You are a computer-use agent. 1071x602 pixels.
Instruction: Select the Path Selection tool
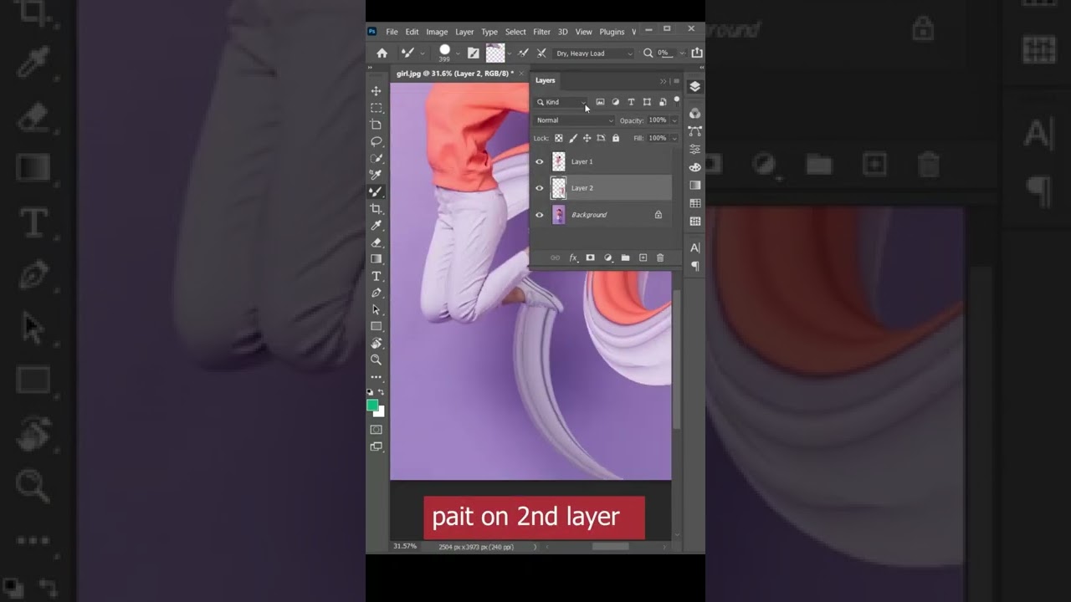(x=376, y=309)
